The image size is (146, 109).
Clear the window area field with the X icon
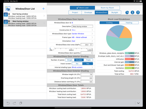click(x=91, y=45)
